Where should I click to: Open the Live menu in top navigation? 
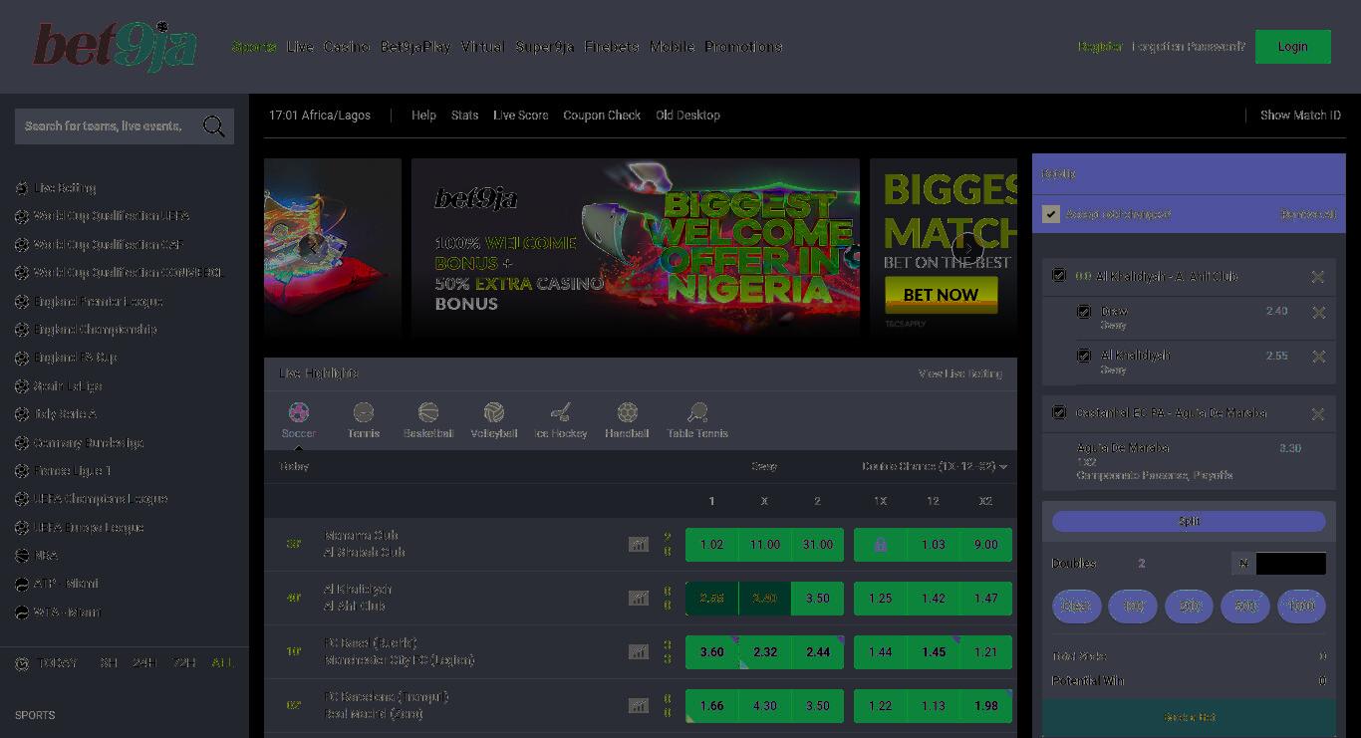click(x=300, y=47)
